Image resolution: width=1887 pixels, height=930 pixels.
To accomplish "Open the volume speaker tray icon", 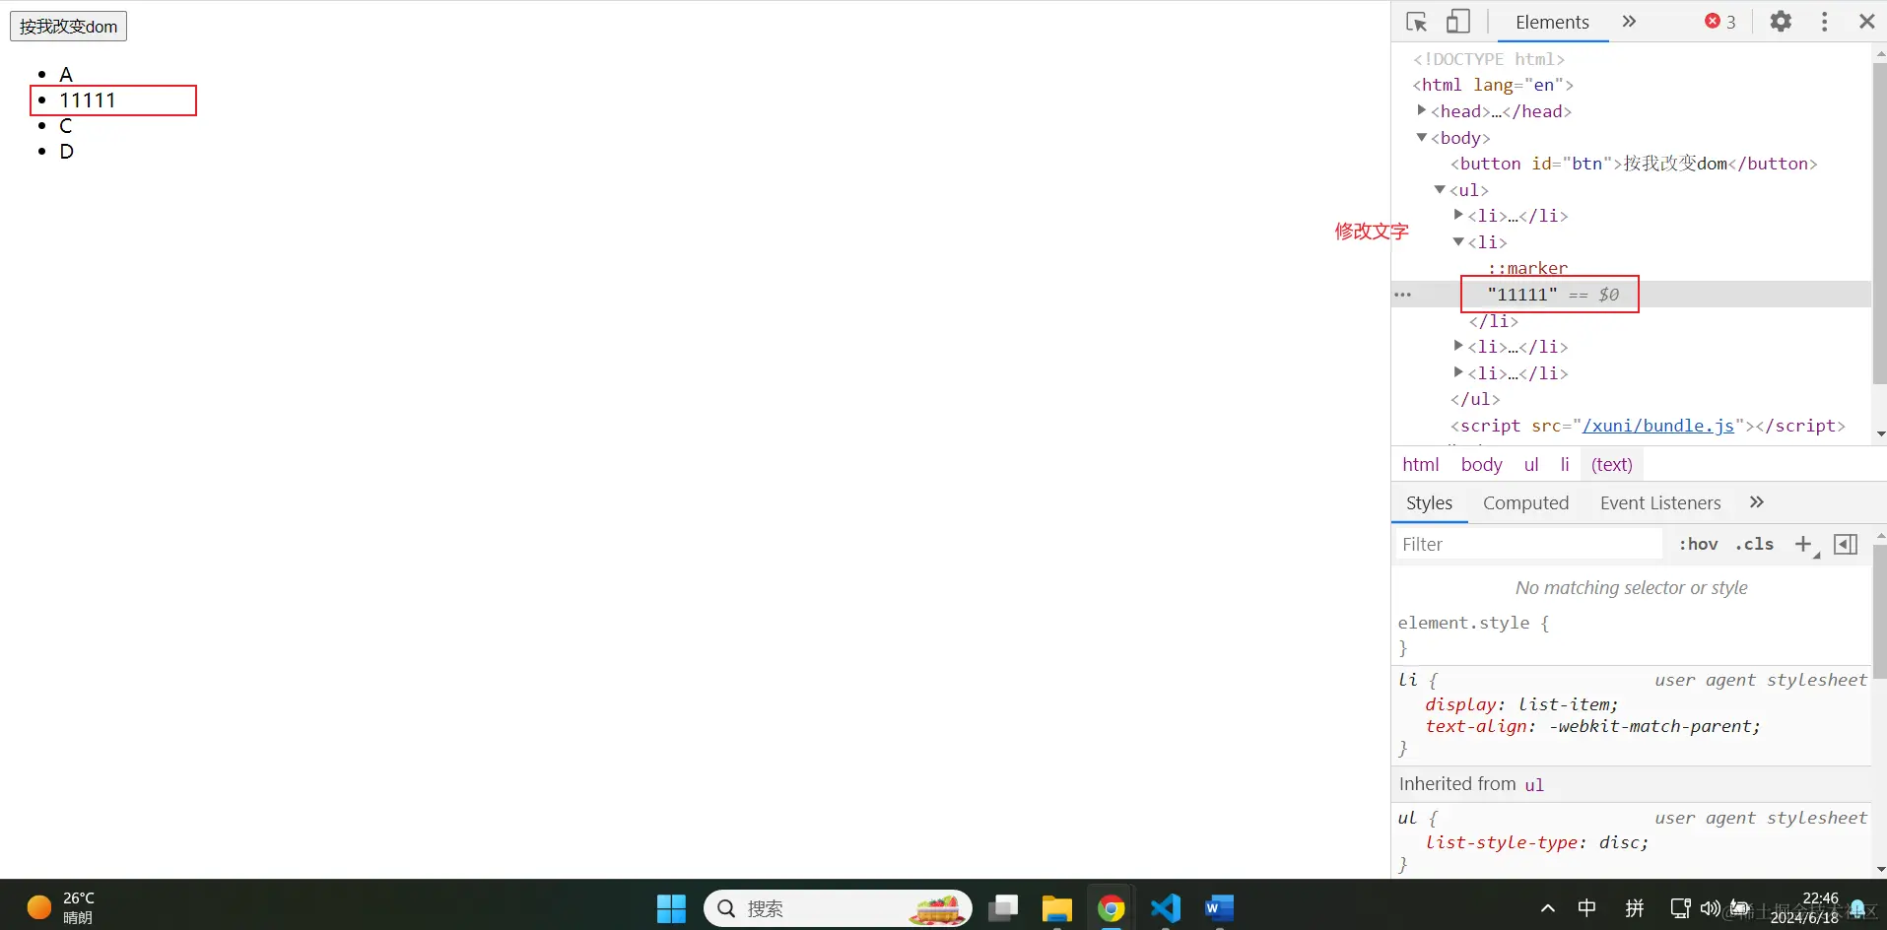I will [1710, 908].
